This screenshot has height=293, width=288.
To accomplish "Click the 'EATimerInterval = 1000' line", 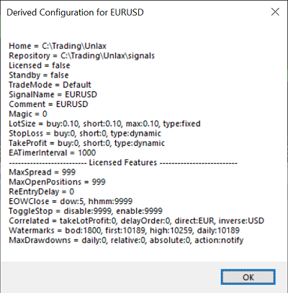I will pos(53,153).
